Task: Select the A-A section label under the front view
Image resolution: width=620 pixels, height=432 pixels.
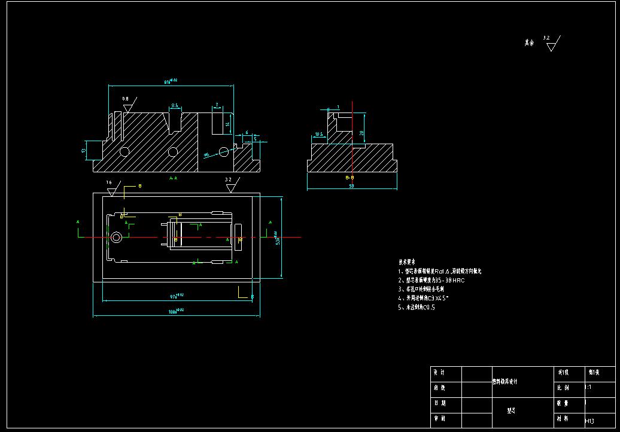Action: (x=174, y=177)
